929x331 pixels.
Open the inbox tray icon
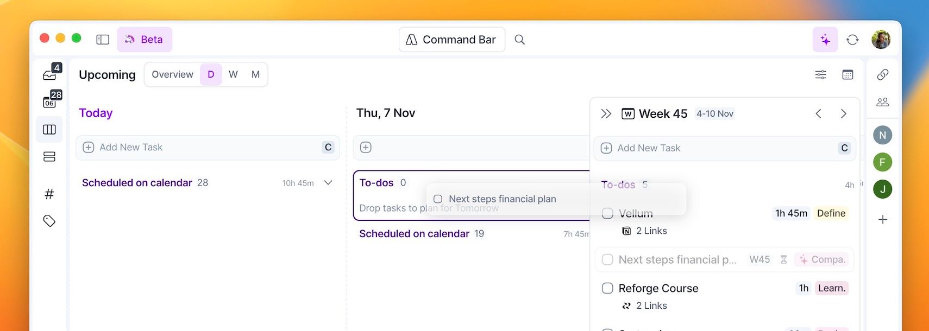click(50, 75)
